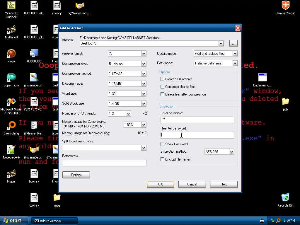Select the c.wnry file icon
Screen dimensions: 300x225
coord(34,198)
